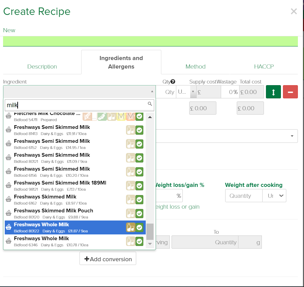Open Weight after cooking unit dropdown
This screenshot has width=304, height=287.
(274, 196)
